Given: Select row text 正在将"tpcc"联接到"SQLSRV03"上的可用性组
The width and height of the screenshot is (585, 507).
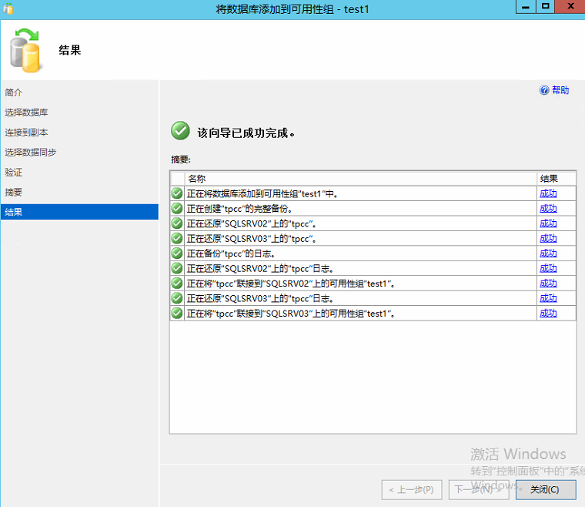Looking at the screenshot, I should [291, 314].
